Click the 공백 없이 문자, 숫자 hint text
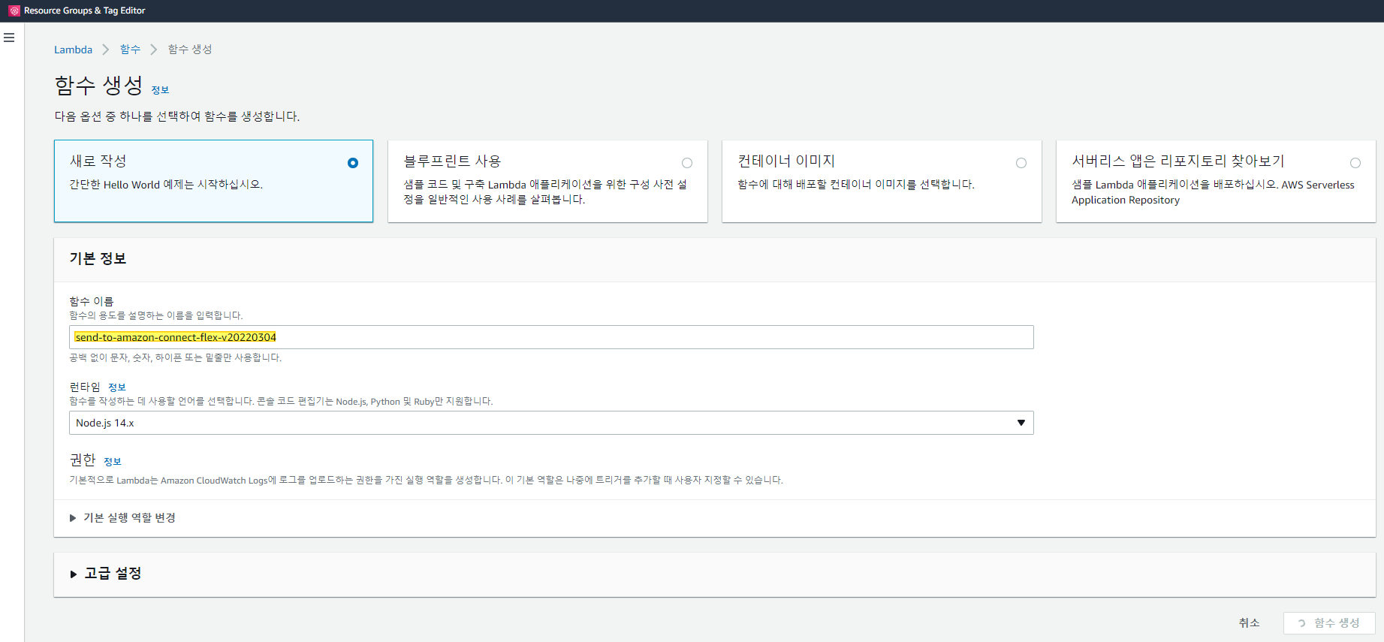The height and width of the screenshot is (642, 1384). point(176,358)
